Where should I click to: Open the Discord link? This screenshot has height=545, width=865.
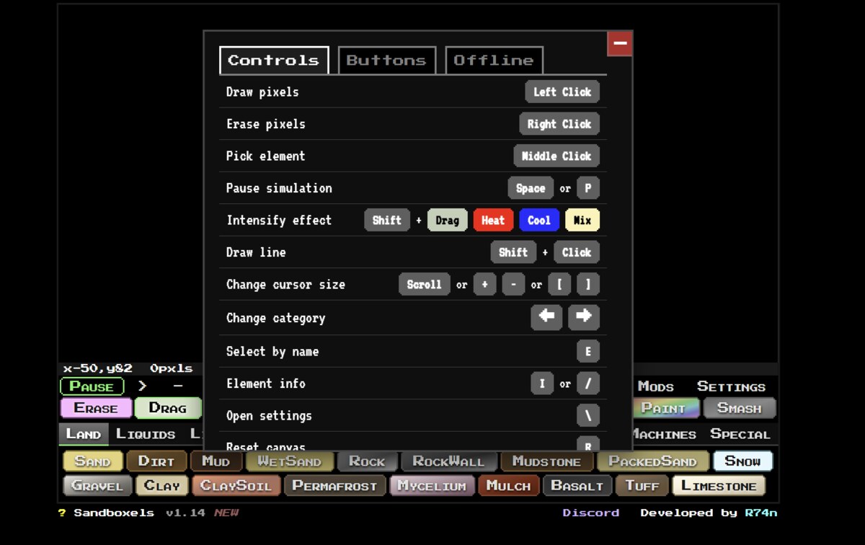coord(591,513)
